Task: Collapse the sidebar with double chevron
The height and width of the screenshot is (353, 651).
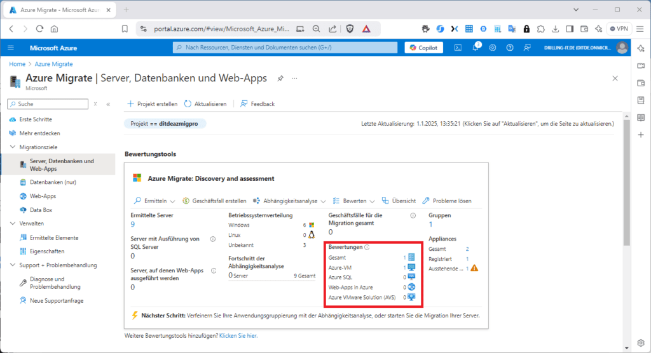Action: pos(108,104)
